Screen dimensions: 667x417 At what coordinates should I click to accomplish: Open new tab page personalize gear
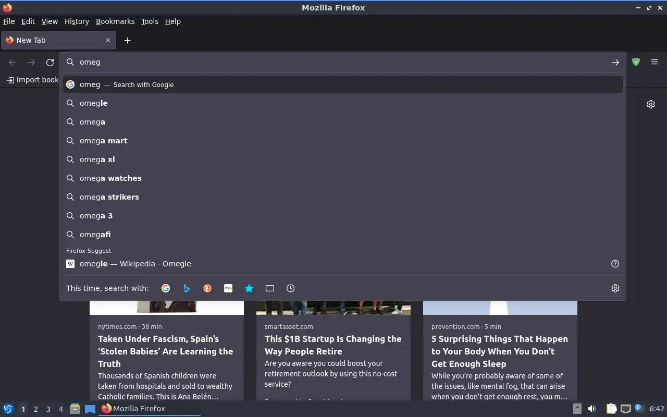[x=651, y=104]
